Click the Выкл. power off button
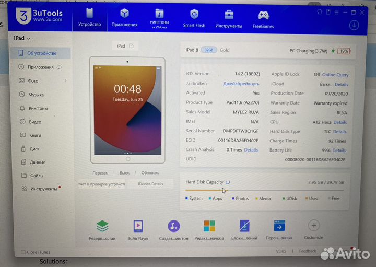376x267 pixels. pyautogui.click(x=124, y=173)
